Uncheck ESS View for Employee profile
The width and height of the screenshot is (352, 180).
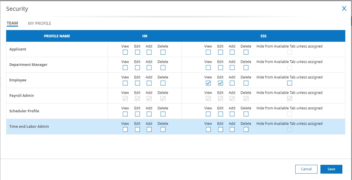click(208, 83)
